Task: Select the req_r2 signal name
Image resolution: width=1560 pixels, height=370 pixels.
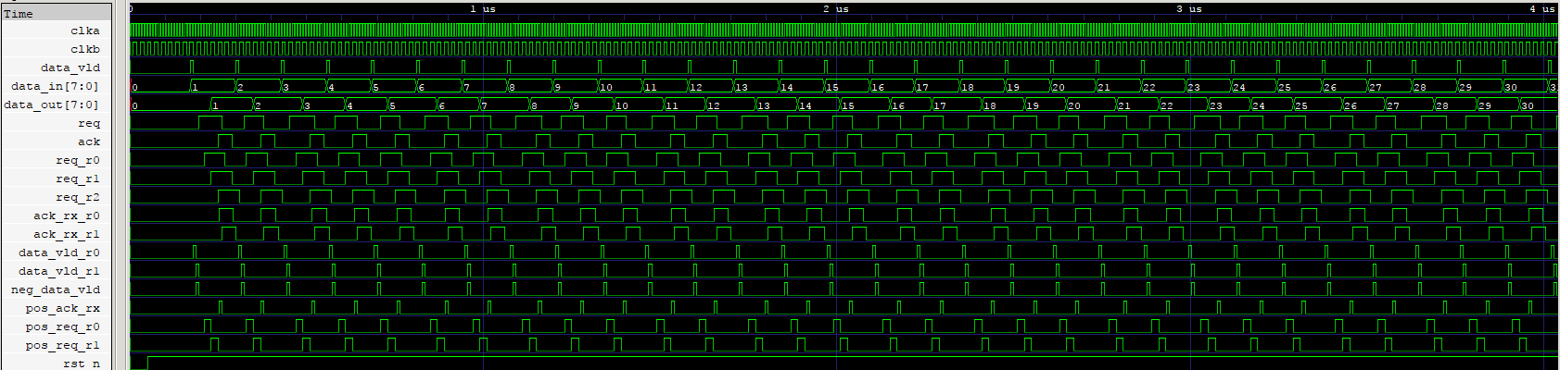Action: [78, 197]
